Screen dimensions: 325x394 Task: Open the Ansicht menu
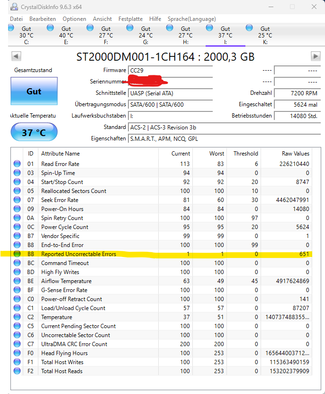pyautogui.click(x=102, y=19)
